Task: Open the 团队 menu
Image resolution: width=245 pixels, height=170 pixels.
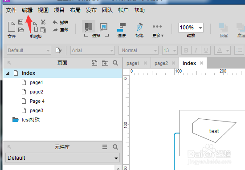Action: click(x=107, y=10)
